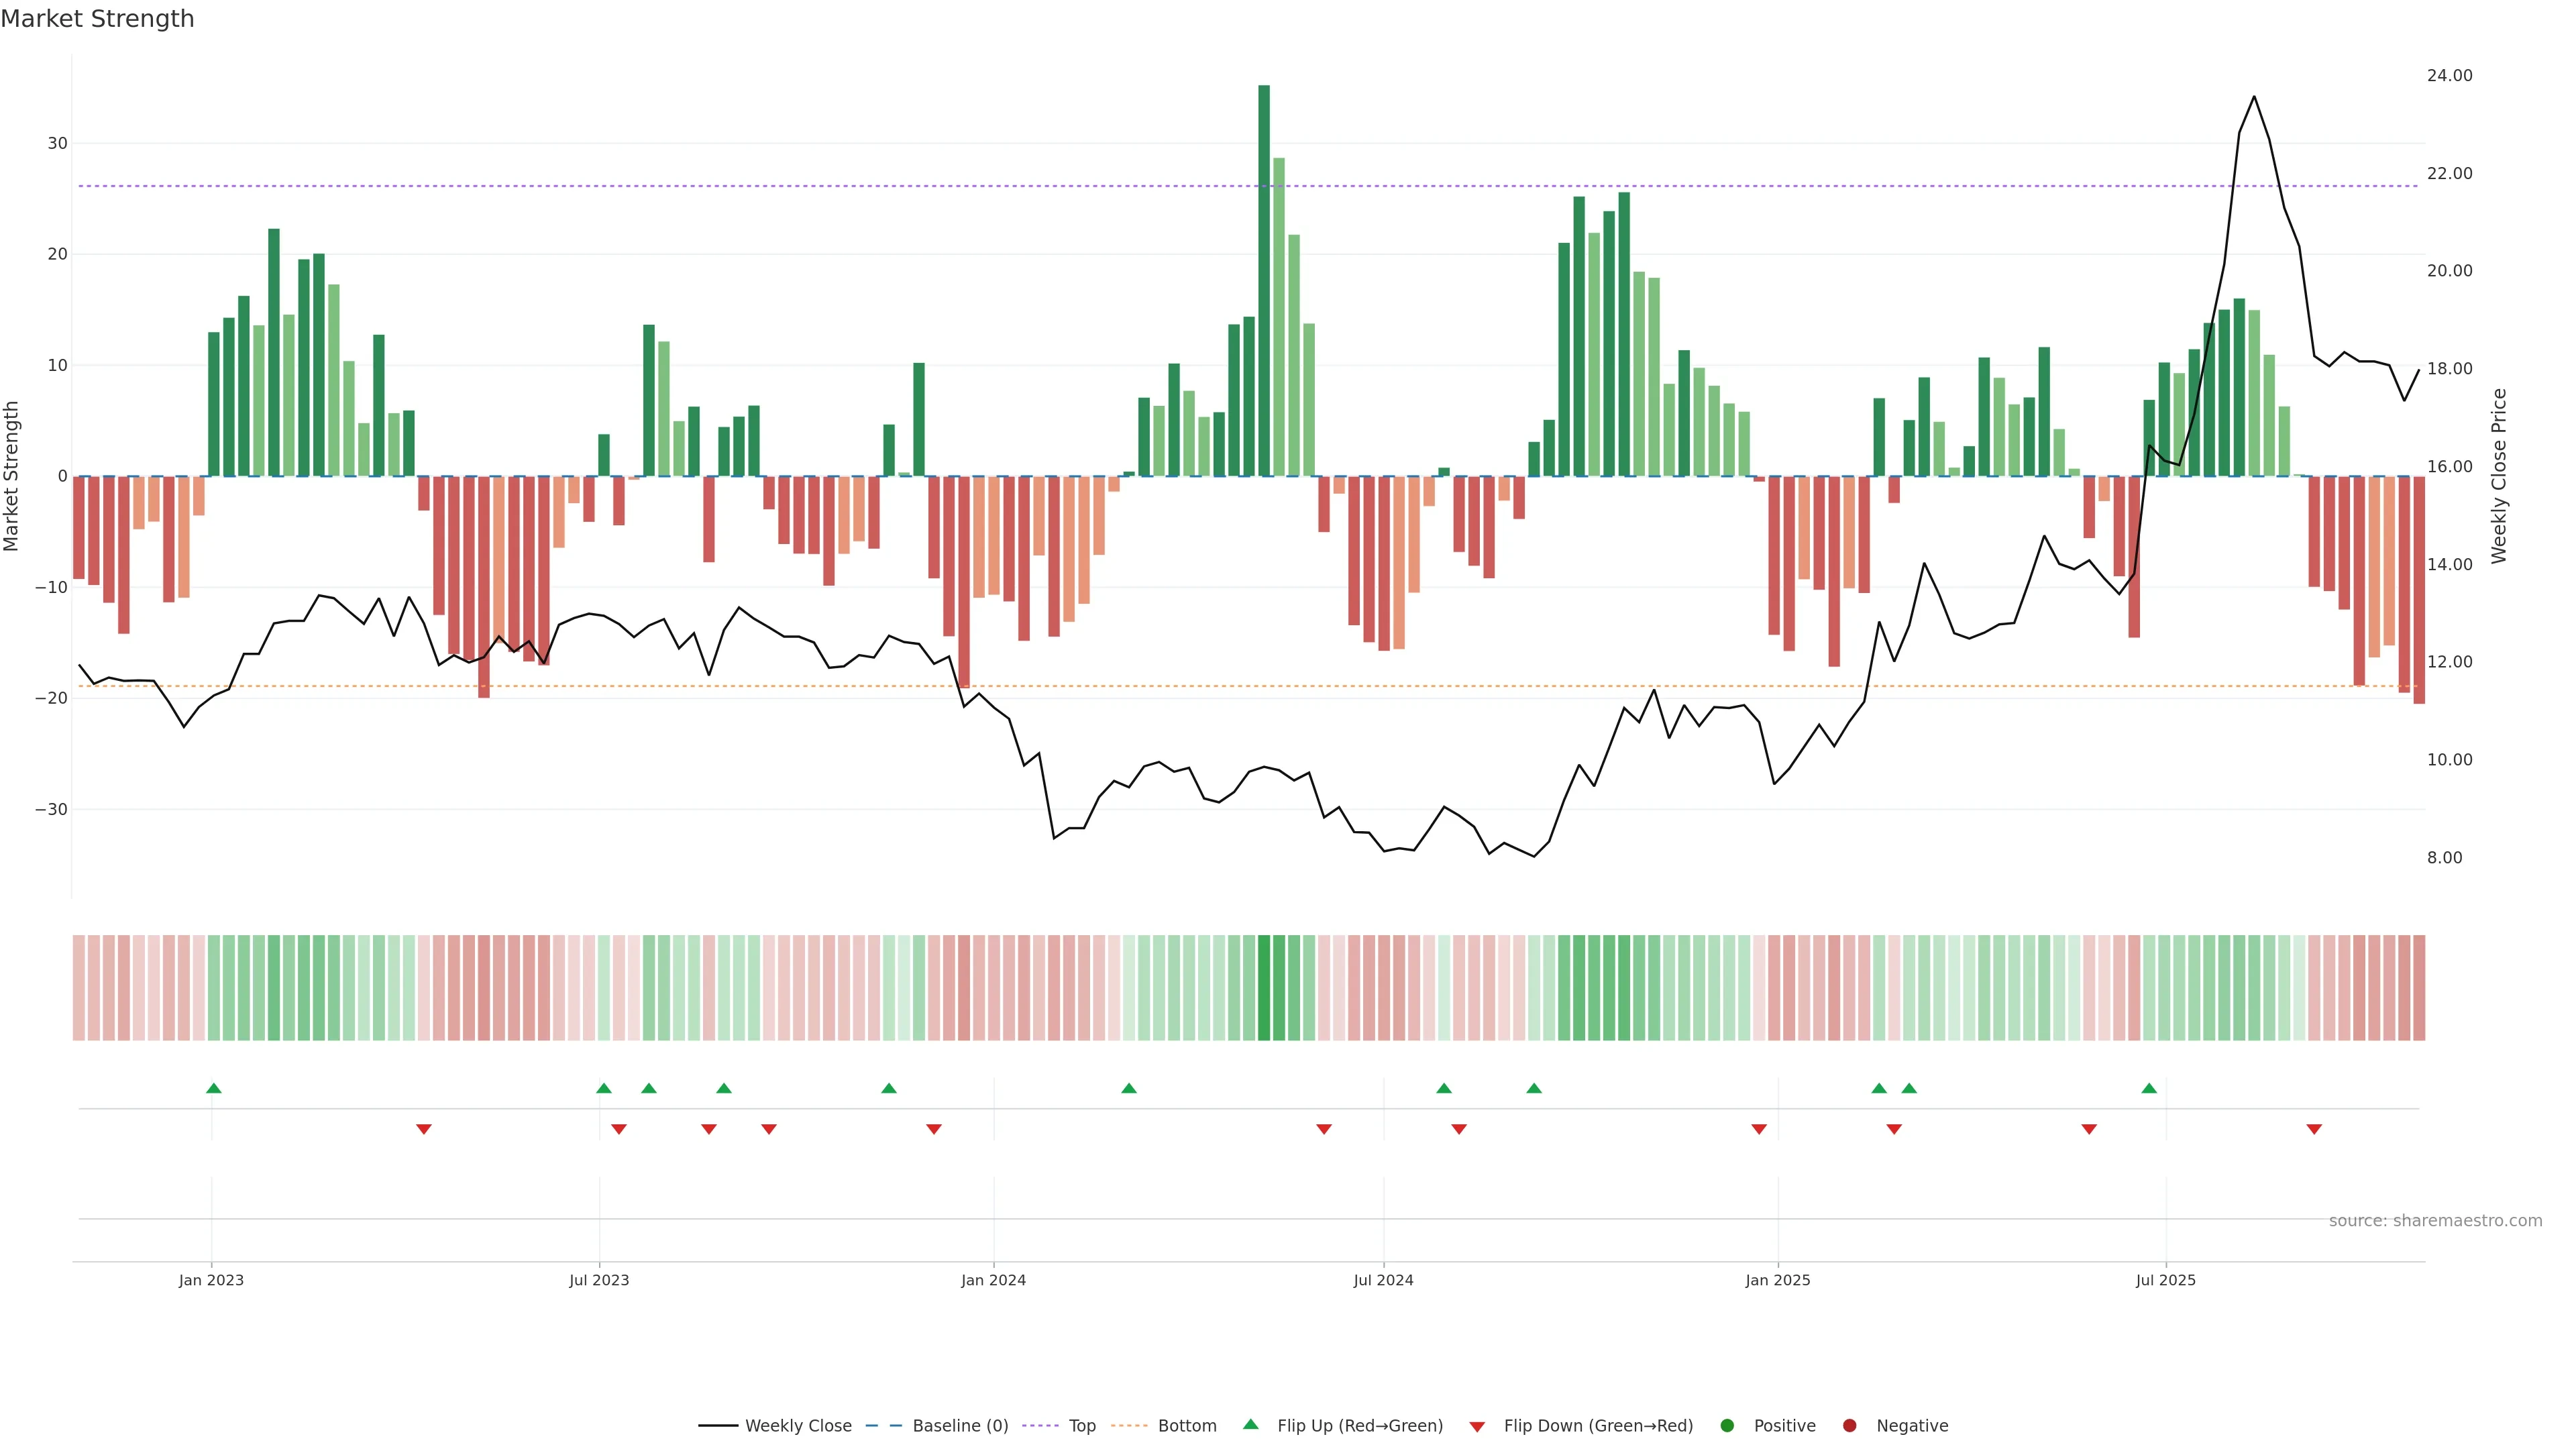Click the source: sharemaestro.com text
This screenshot has height=1449, width=2576.
[x=2435, y=1220]
